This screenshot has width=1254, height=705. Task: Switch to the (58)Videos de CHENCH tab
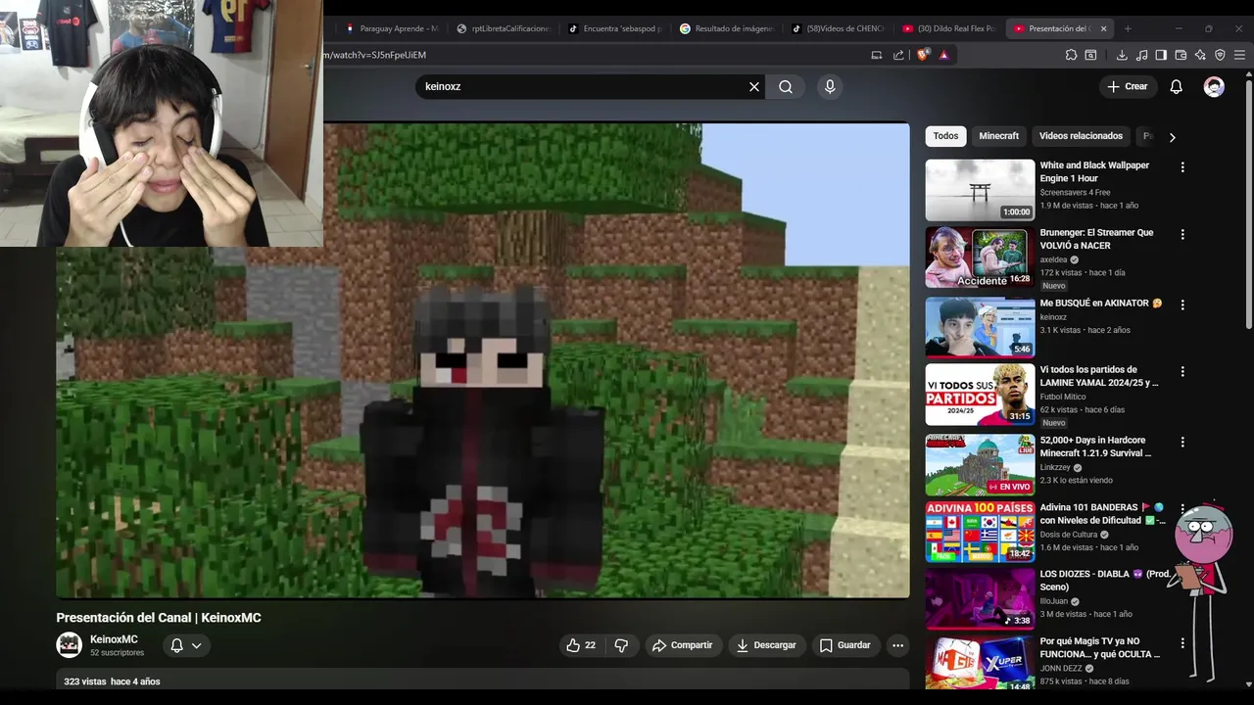838,28
